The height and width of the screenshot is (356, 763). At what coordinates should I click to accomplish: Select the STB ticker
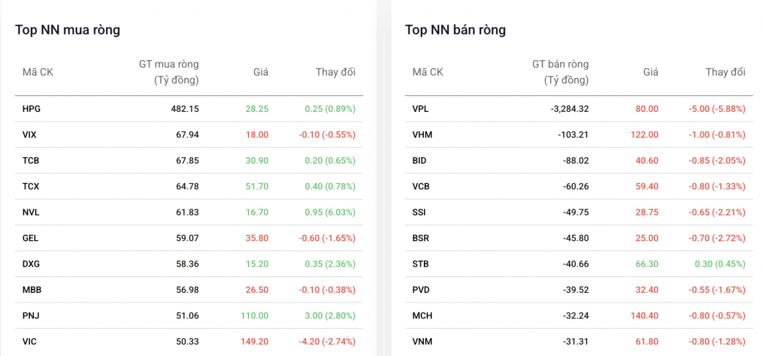(420, 264)
